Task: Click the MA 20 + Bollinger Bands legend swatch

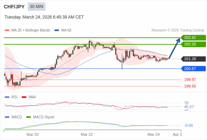Action: pyautogui.click(x=7, y=30)
